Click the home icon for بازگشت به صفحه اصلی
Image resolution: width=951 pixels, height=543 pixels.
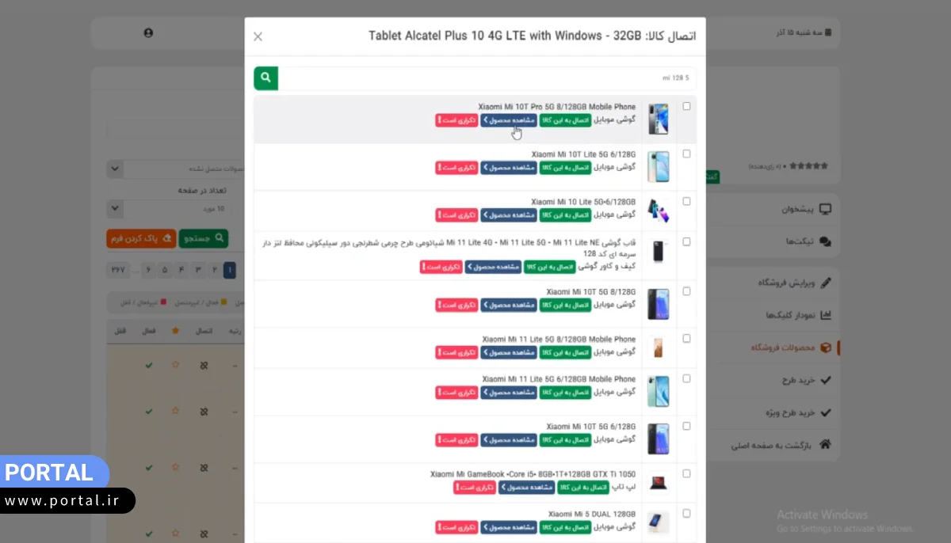pos(827,445)
